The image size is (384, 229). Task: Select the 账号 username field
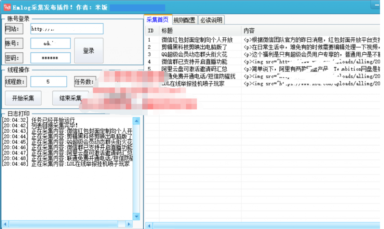click(50, 43)
